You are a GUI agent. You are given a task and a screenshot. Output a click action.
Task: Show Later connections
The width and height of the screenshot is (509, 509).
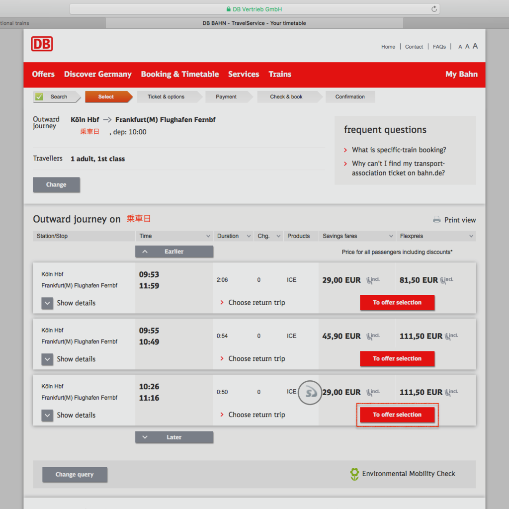(174, 437)
